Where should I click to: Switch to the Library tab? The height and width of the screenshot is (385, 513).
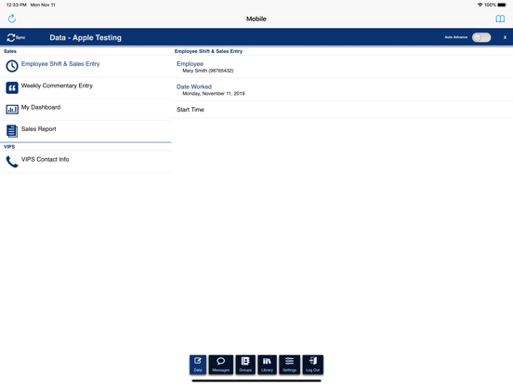(267, 365)
